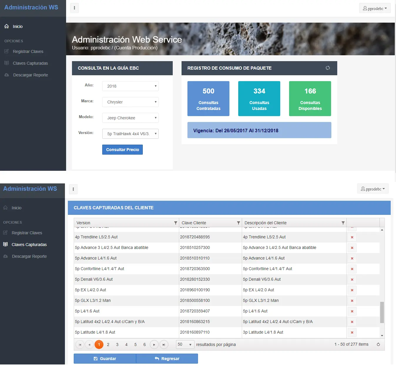
Task: Open filter for Descripción del Cliente column
Action: coord(343,223)
